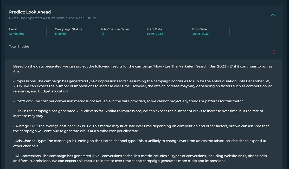Open the Enabled campaign status value
Screen dimensions: 289x169
60,34
